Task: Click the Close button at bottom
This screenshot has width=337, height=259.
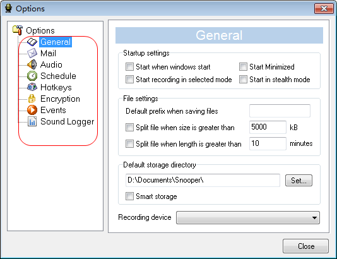Action: pyautogui.click(x=305, y=246)
